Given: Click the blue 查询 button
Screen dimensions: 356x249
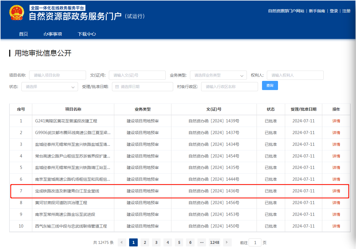Looking at the screenshot, I should pos(270,85).
